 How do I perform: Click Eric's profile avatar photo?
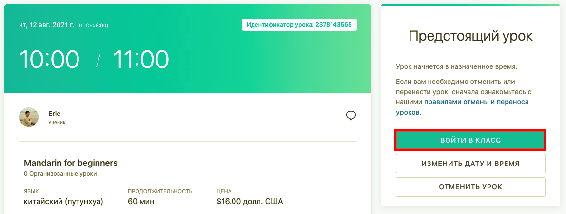coord(29,117)
